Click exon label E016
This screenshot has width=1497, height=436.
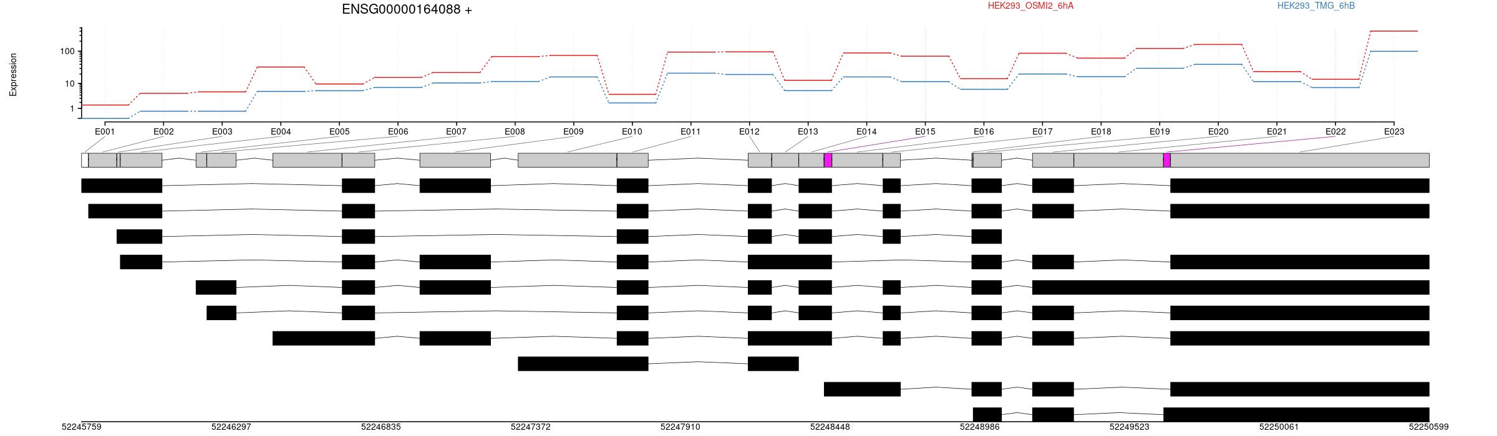[x=984, y=131]
